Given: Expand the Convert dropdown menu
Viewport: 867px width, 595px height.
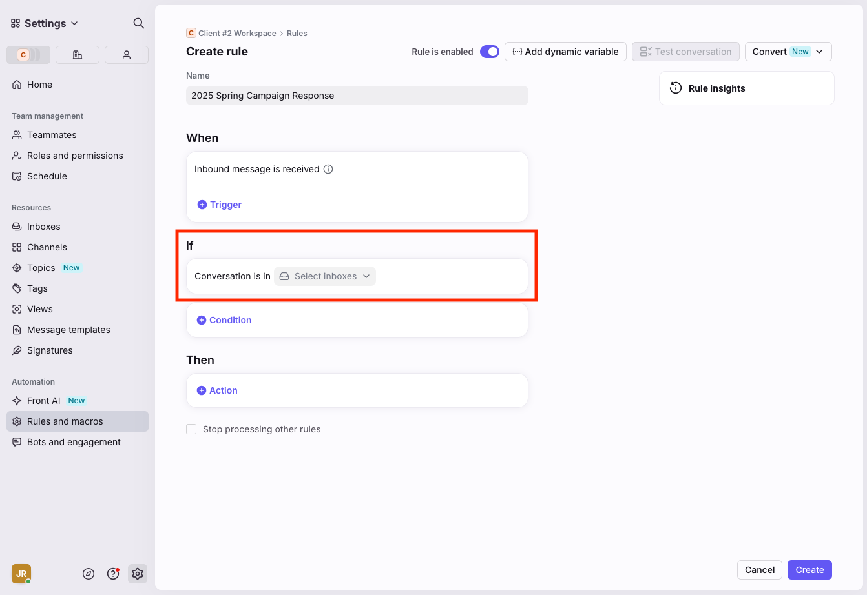Looking at the screenshot, I should click(x=788, y=52).
